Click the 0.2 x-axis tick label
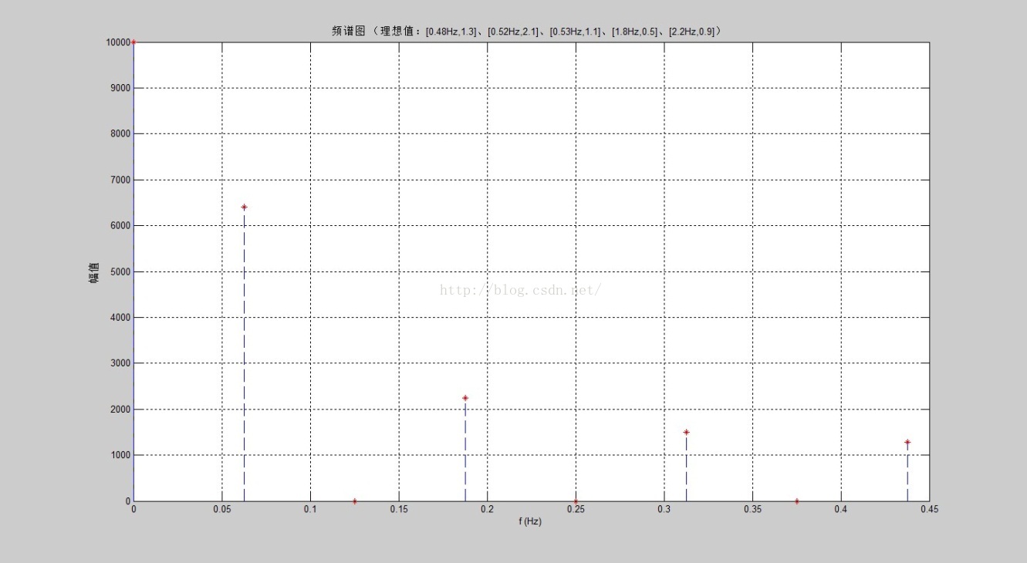Screen dimensions: 1027x563 tap(487, 510)
